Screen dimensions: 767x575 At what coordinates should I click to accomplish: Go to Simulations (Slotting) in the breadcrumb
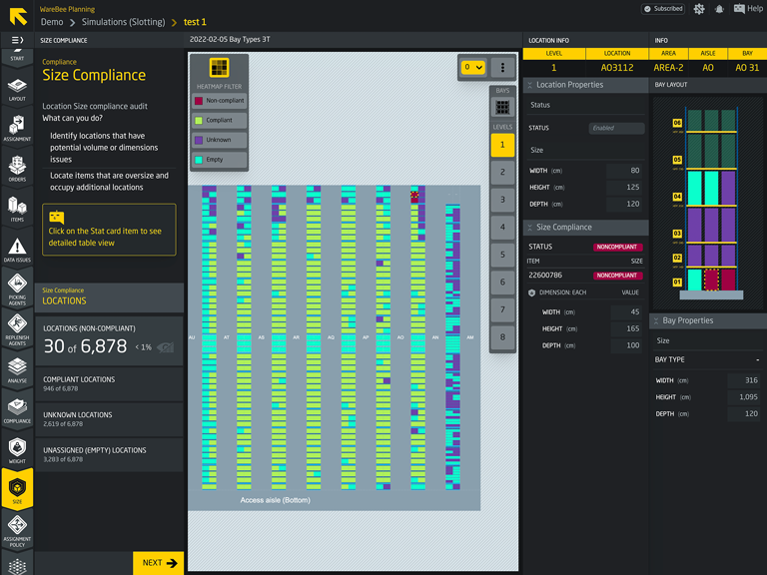pos(123,22)
